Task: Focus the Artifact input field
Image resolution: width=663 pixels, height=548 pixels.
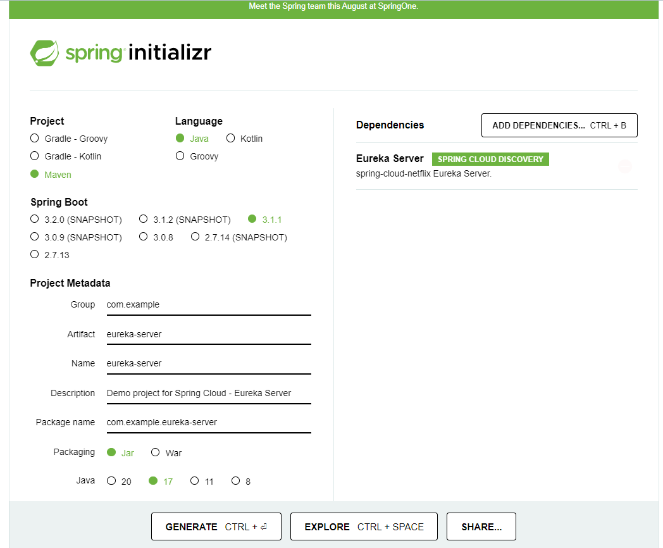Action: tap(209, 335)
